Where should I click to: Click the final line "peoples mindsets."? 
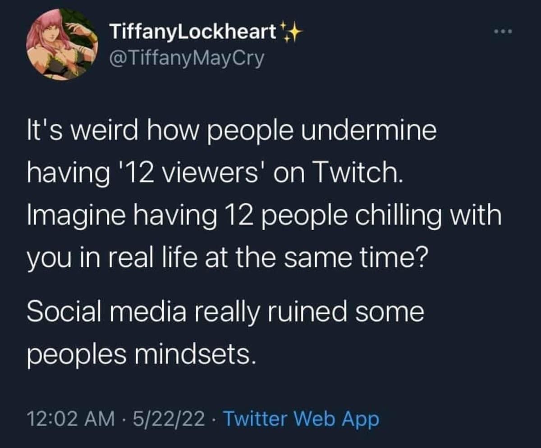[144, 354]
